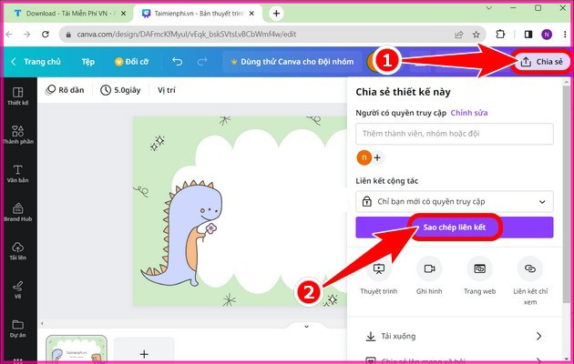Screen dimensions: 574x364
Task: Open Brand Hub in sidebar
Action: pyautogui.click(x=18, y=212)
